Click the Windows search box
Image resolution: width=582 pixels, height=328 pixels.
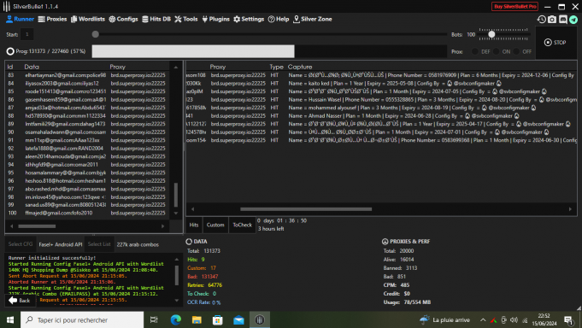tap(82, 319)
